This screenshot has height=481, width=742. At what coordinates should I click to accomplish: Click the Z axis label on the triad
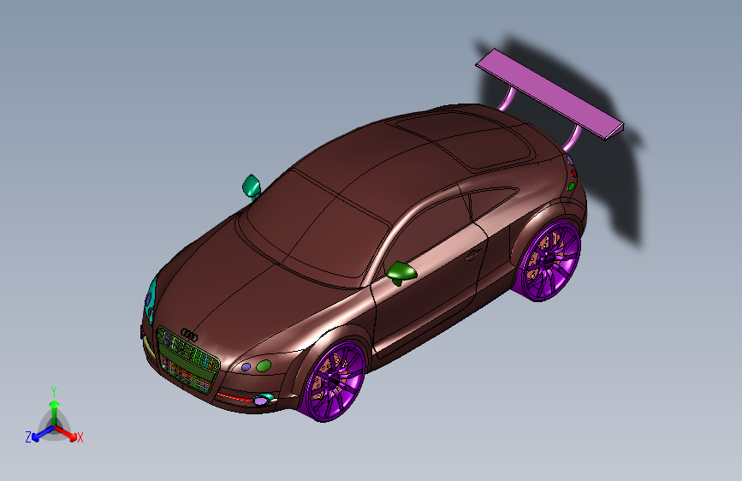click(x=28, y=437)
